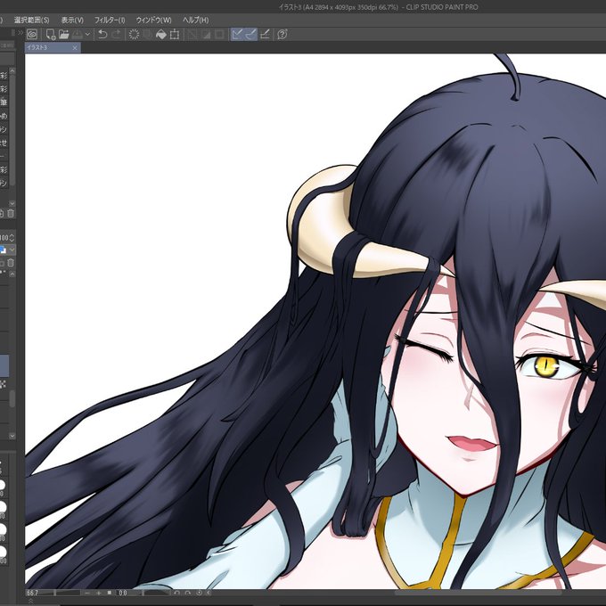Rotate the canvas right with the status bar icon
606x606 pixels.
[188, 593]
